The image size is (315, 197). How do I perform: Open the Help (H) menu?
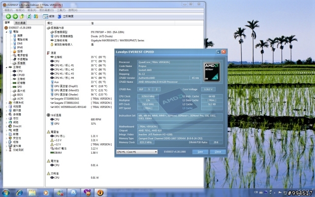click(73, 10)
